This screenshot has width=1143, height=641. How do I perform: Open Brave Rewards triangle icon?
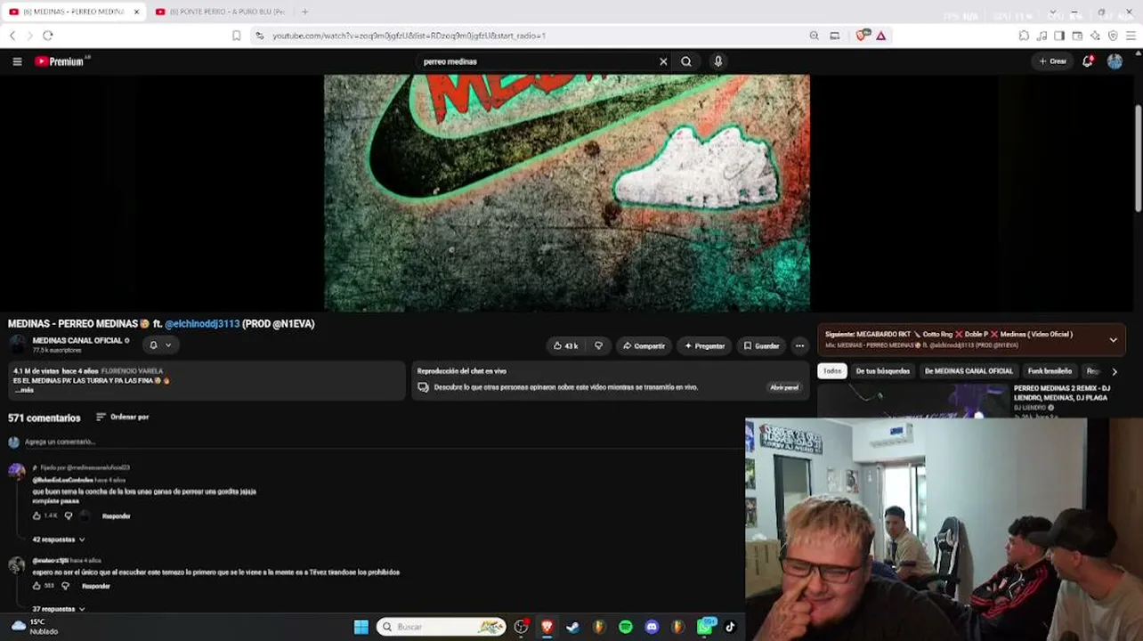click(880, 36)
